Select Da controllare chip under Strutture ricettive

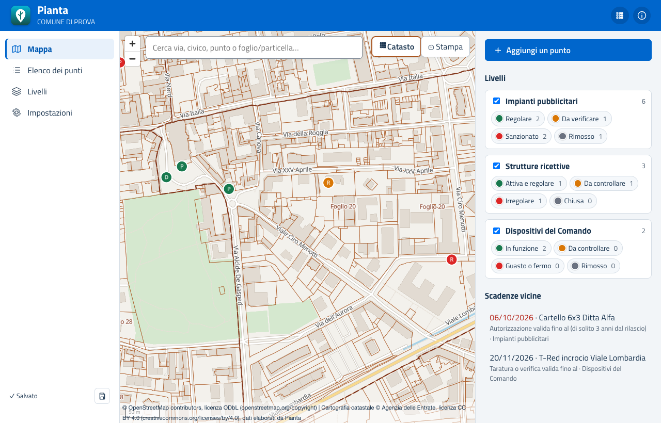(604, 183)
